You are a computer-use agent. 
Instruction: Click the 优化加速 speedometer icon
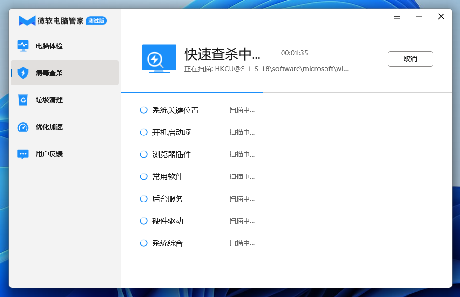23,127
